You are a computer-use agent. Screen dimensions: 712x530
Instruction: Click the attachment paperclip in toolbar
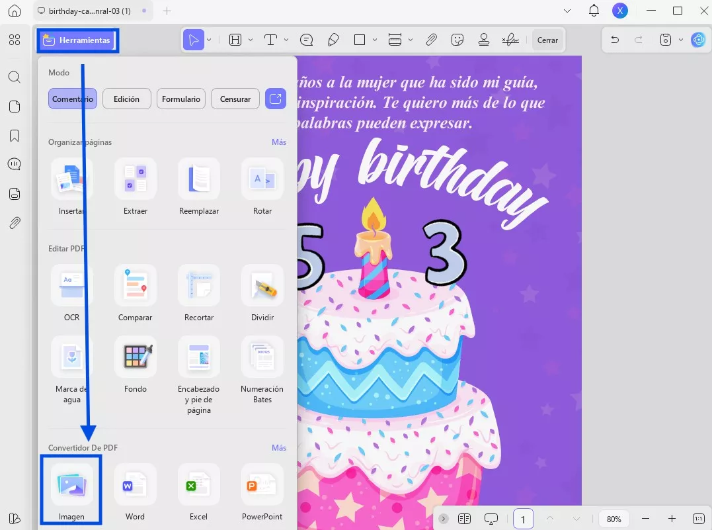tap(431, 40)
